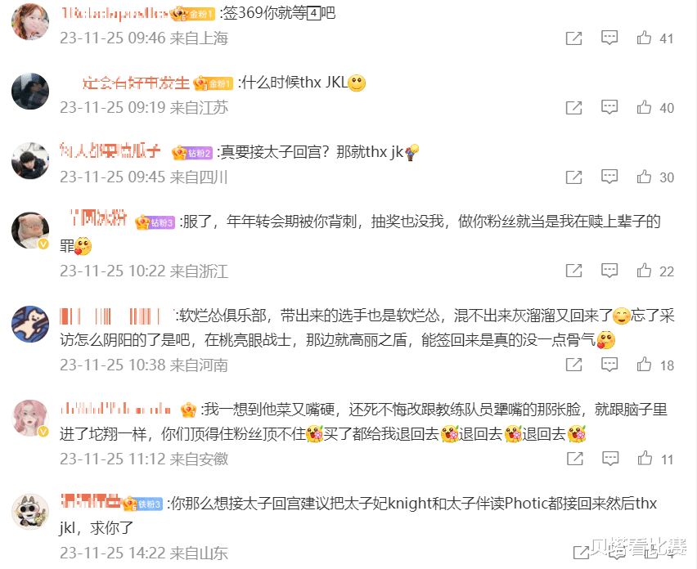Share the comment from 河南

573,365
